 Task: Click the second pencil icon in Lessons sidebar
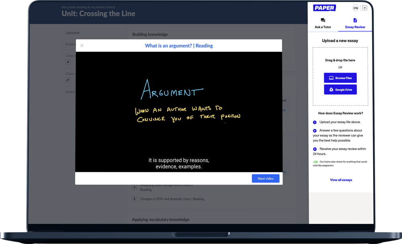pos(68,80)
